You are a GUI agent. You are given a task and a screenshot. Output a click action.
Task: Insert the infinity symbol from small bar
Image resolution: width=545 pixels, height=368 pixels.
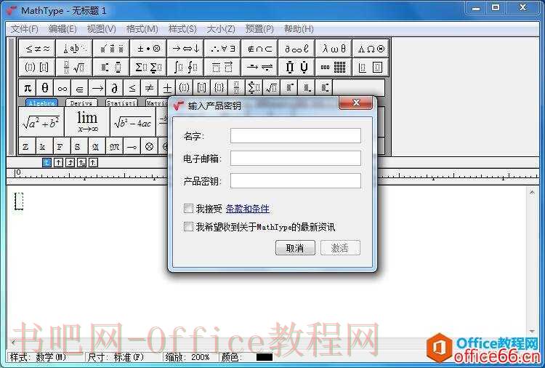click(x=62, y=88)
